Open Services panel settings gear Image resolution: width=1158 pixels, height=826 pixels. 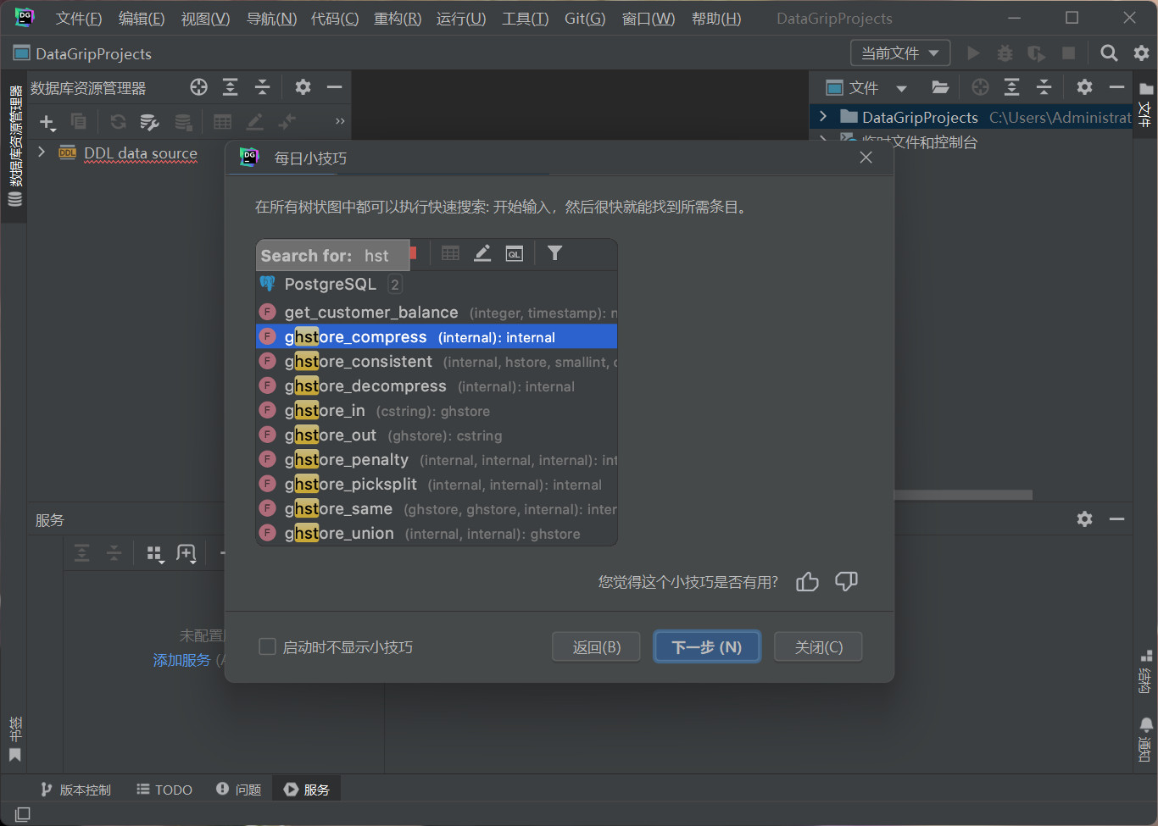click(1084, 518)
